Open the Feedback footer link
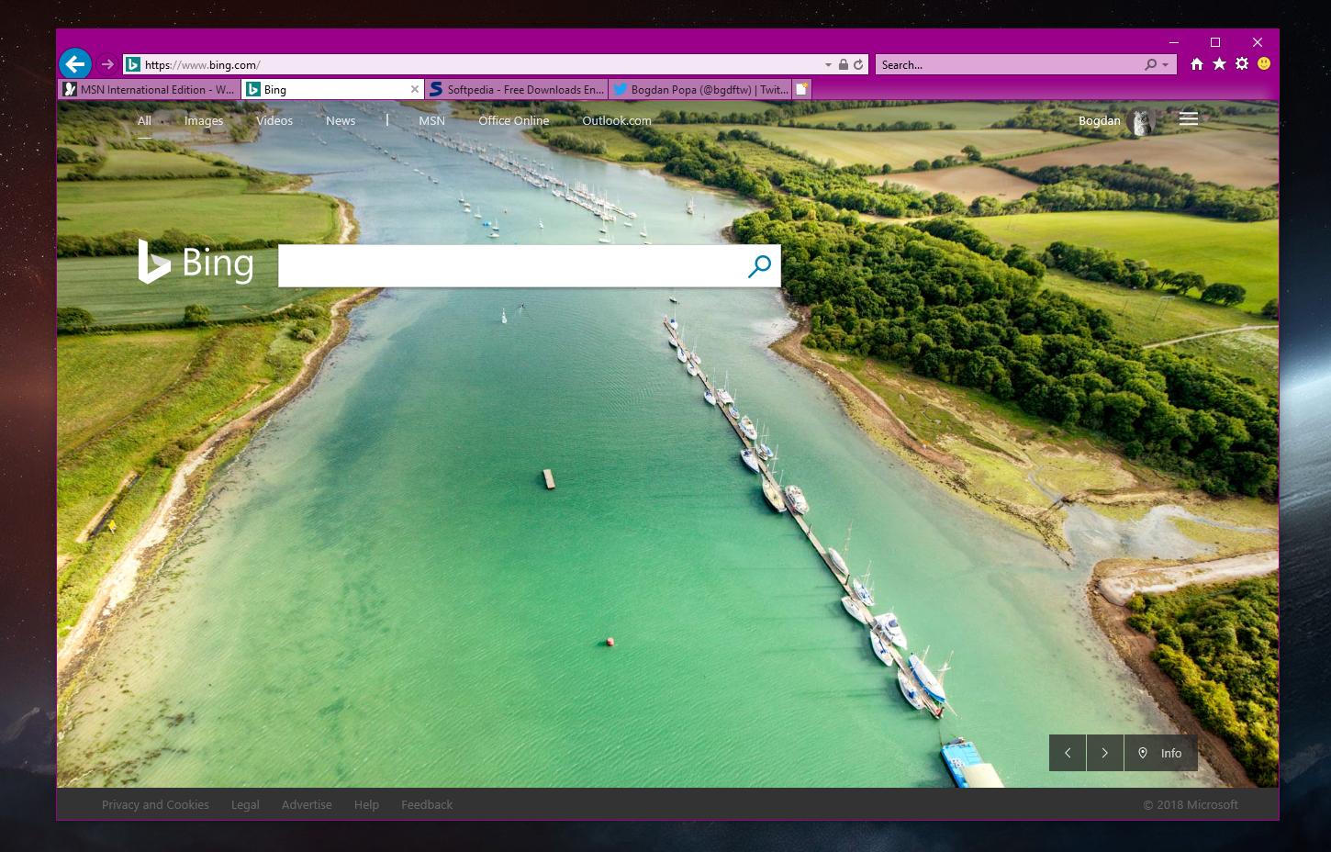 pos(427,804)
